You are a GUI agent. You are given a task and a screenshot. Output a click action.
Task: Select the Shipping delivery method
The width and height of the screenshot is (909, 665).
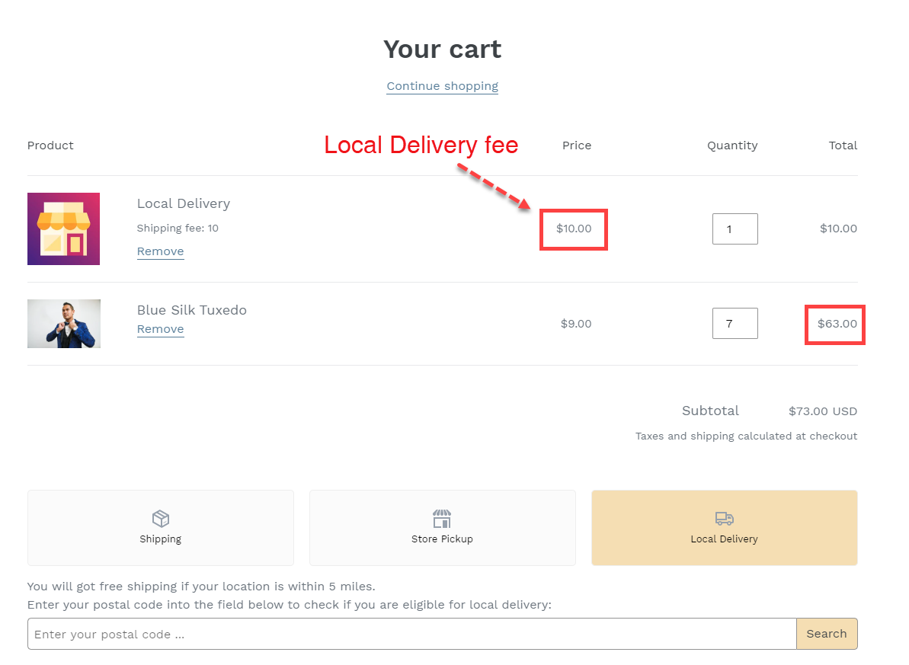160,527
